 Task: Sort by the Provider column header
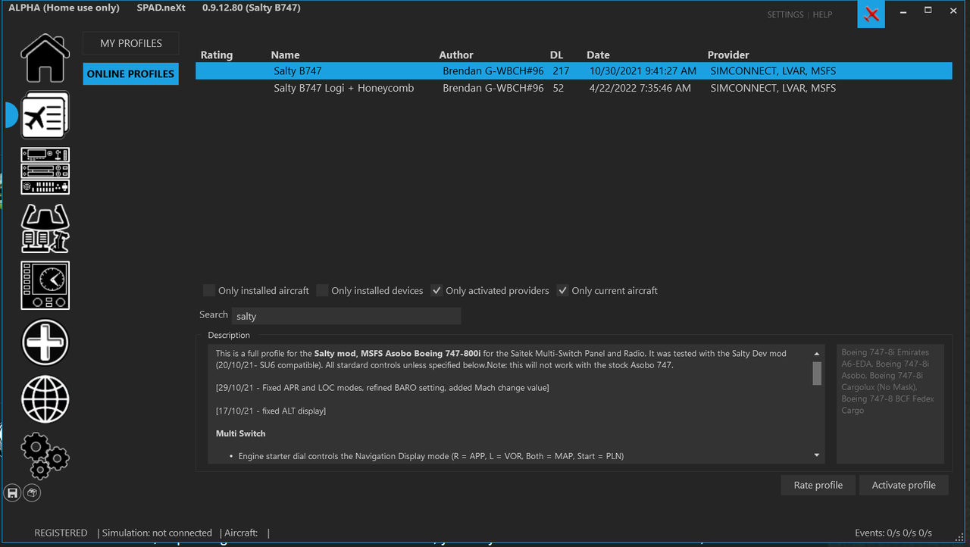pos(728,55)
